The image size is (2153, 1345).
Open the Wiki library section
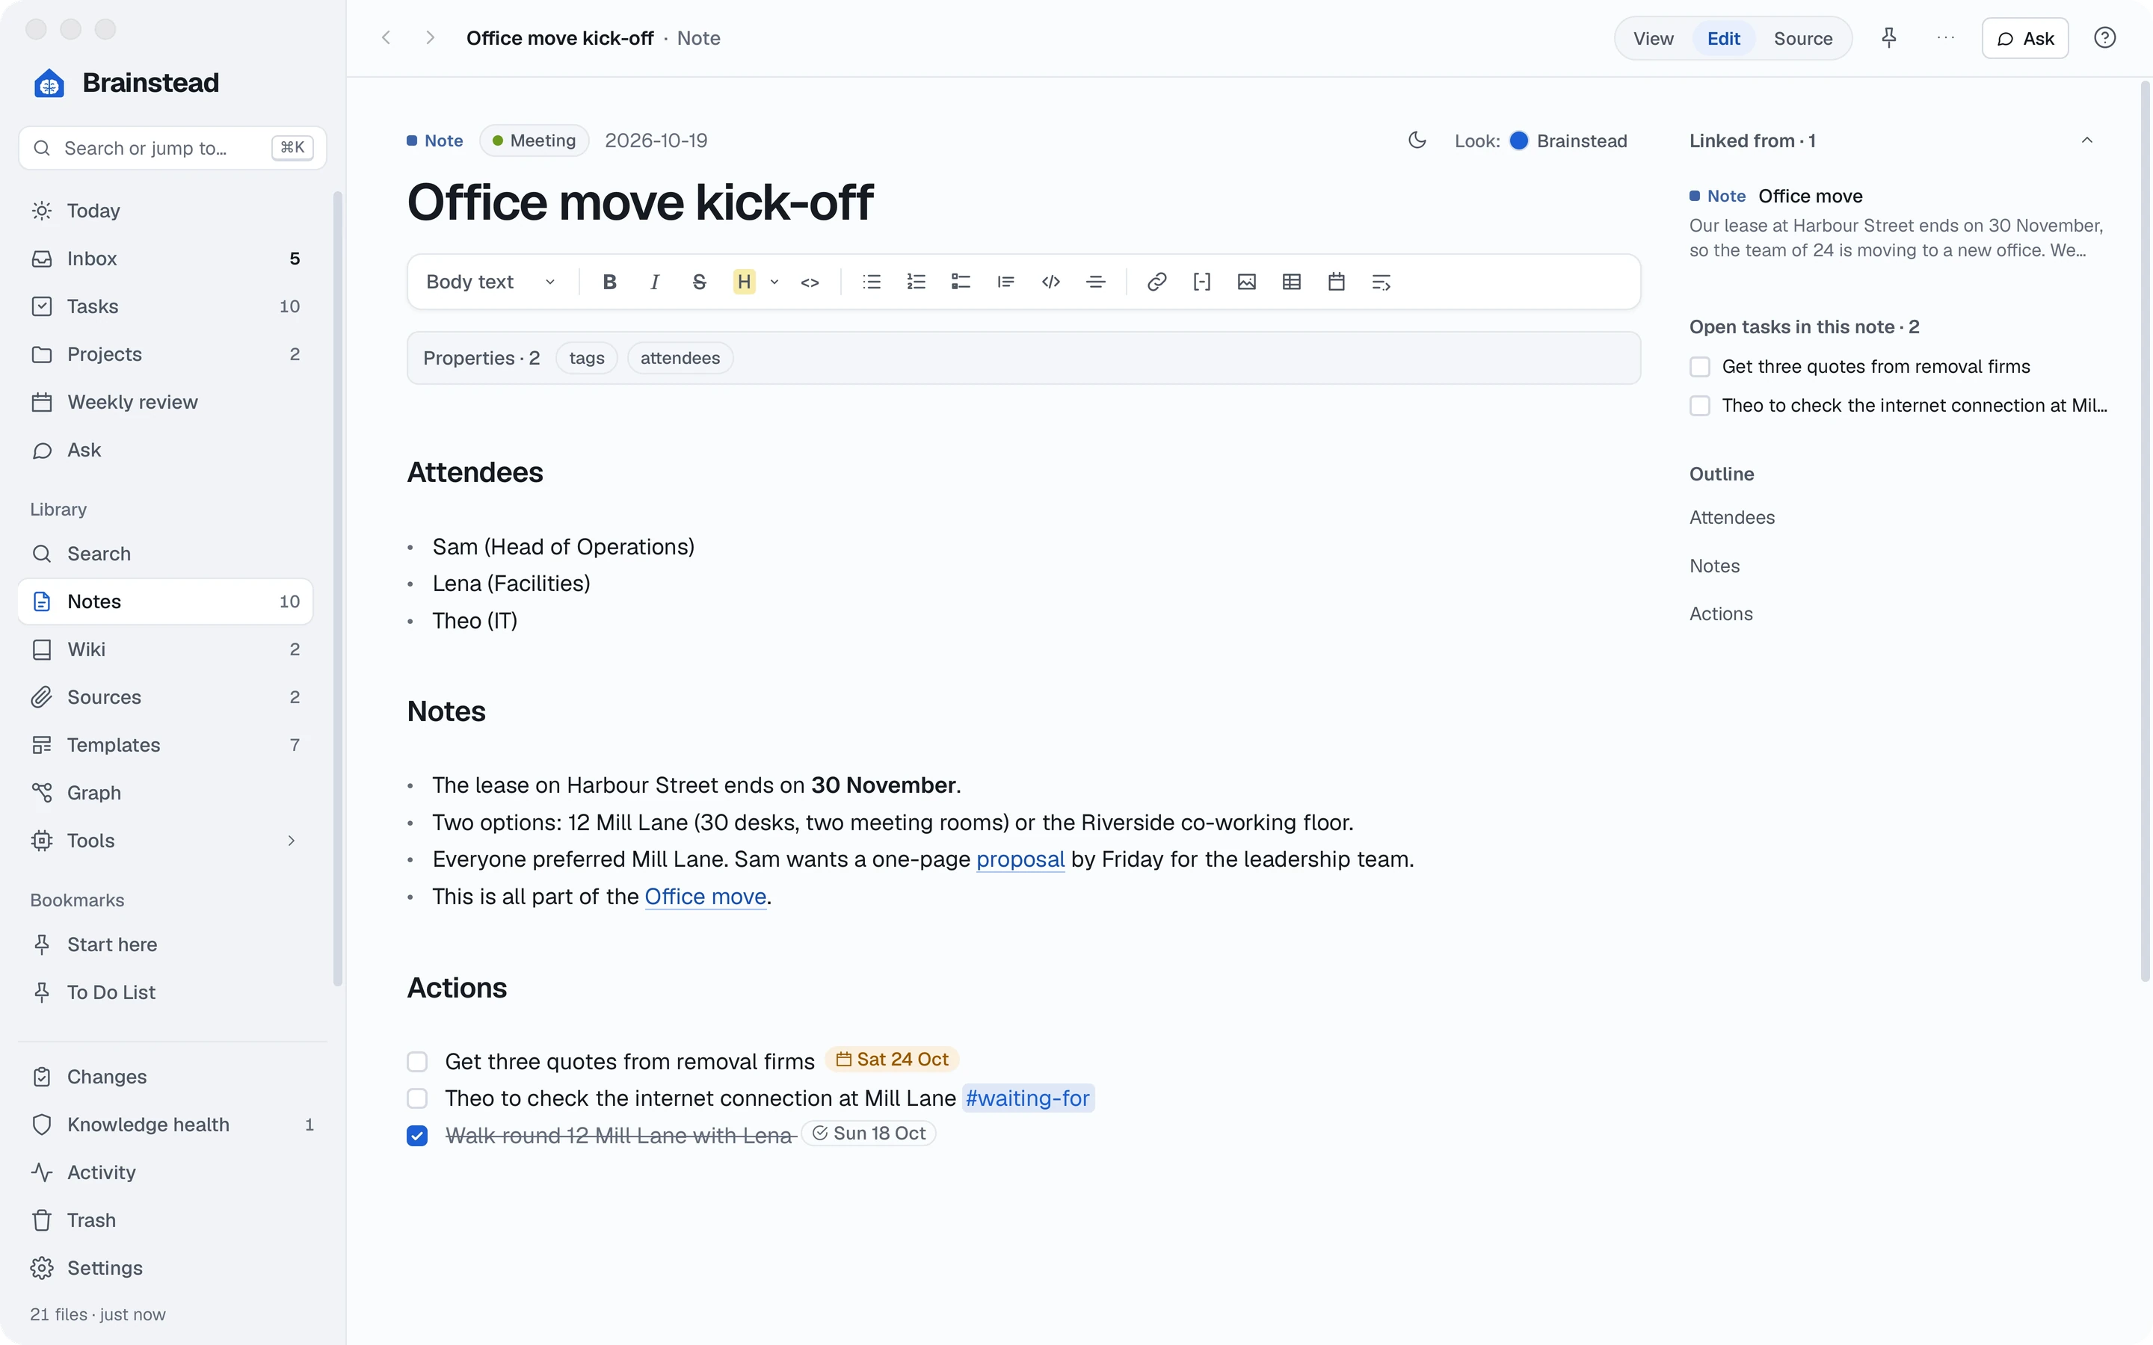click(x=165, y=649)
